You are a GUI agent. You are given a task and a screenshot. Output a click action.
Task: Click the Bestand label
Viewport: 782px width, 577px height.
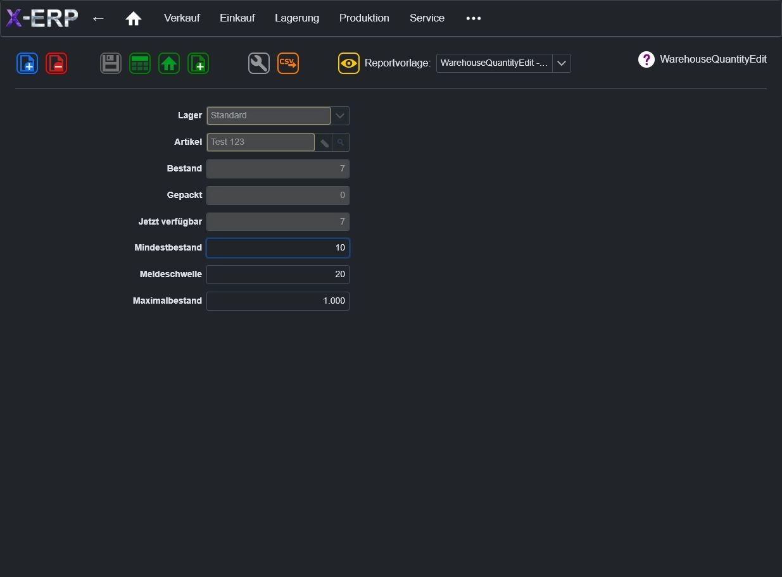coord(184,169)
